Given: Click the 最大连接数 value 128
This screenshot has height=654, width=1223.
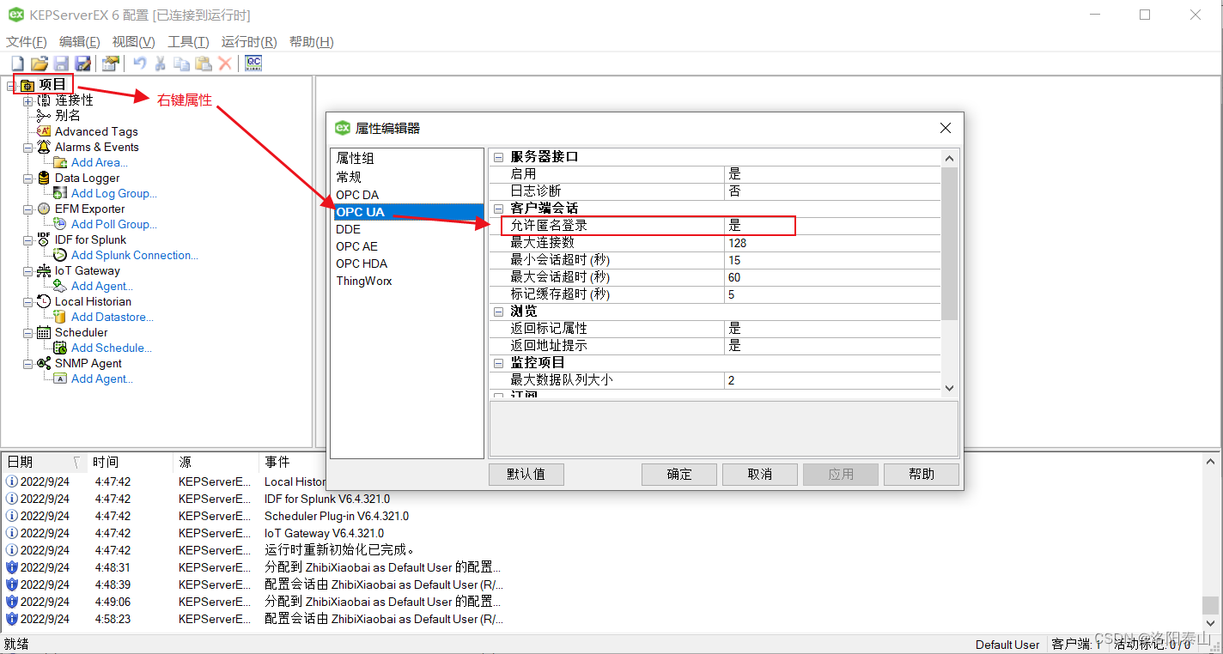Looking at the screenshot, I should (833, 243).
